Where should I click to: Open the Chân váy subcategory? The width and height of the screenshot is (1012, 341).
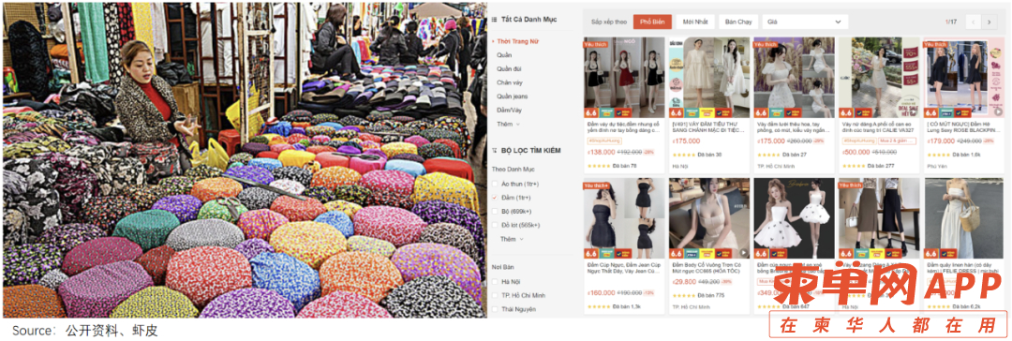pos(509,82)
